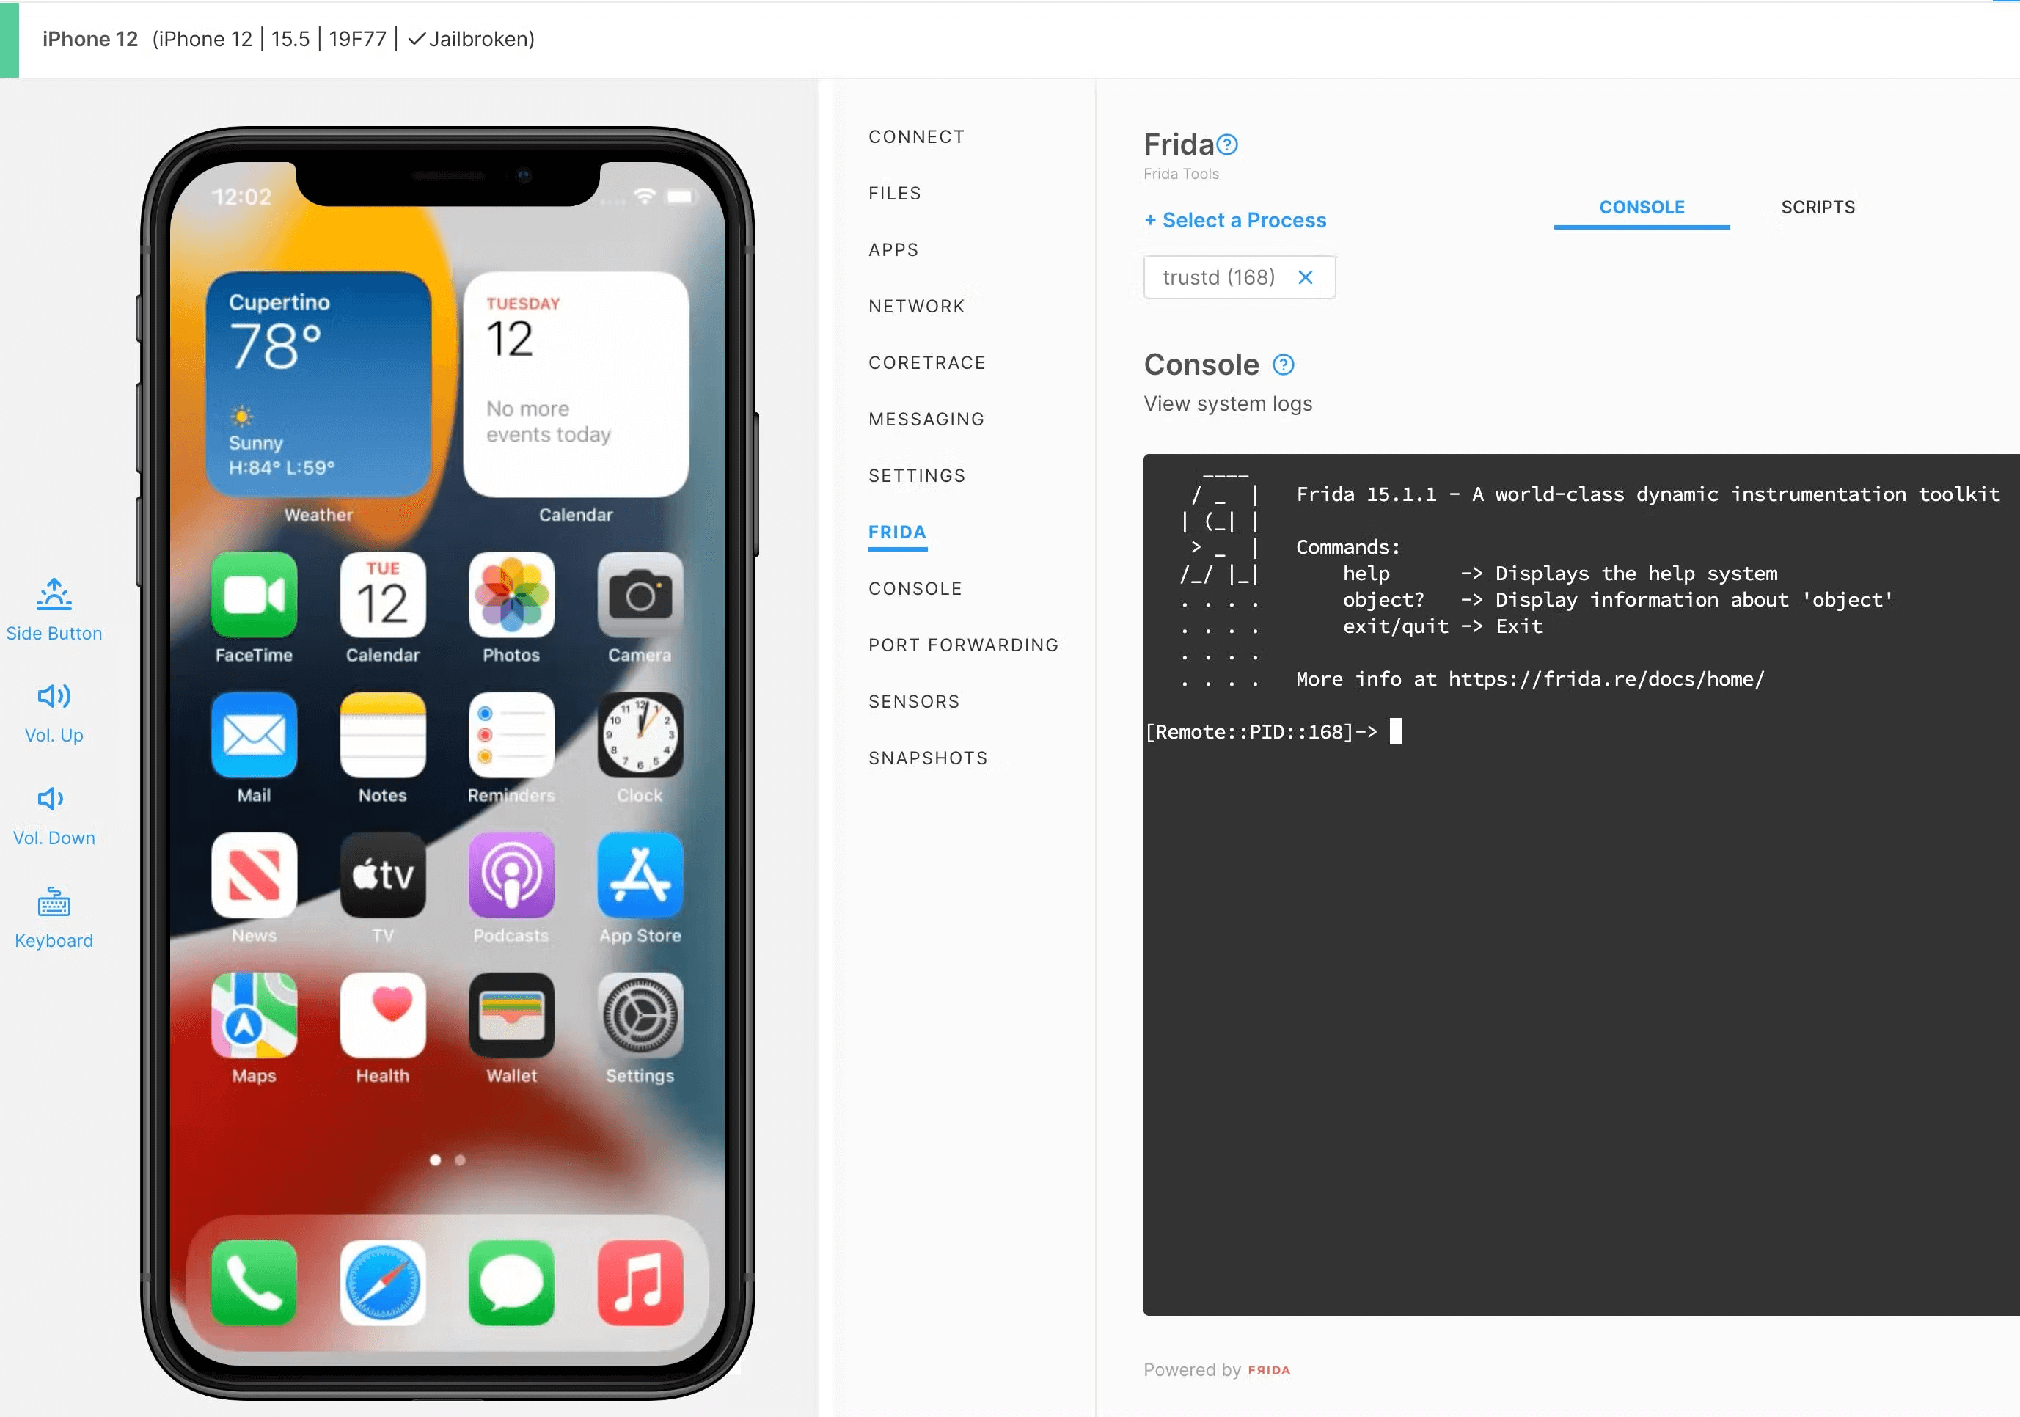
Task: Open Messages from the dock
Action: point(511,1284)
